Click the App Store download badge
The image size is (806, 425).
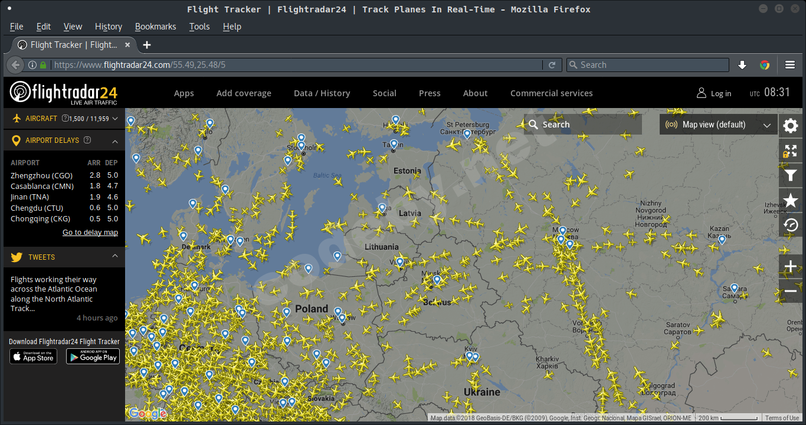coord(33,357)
